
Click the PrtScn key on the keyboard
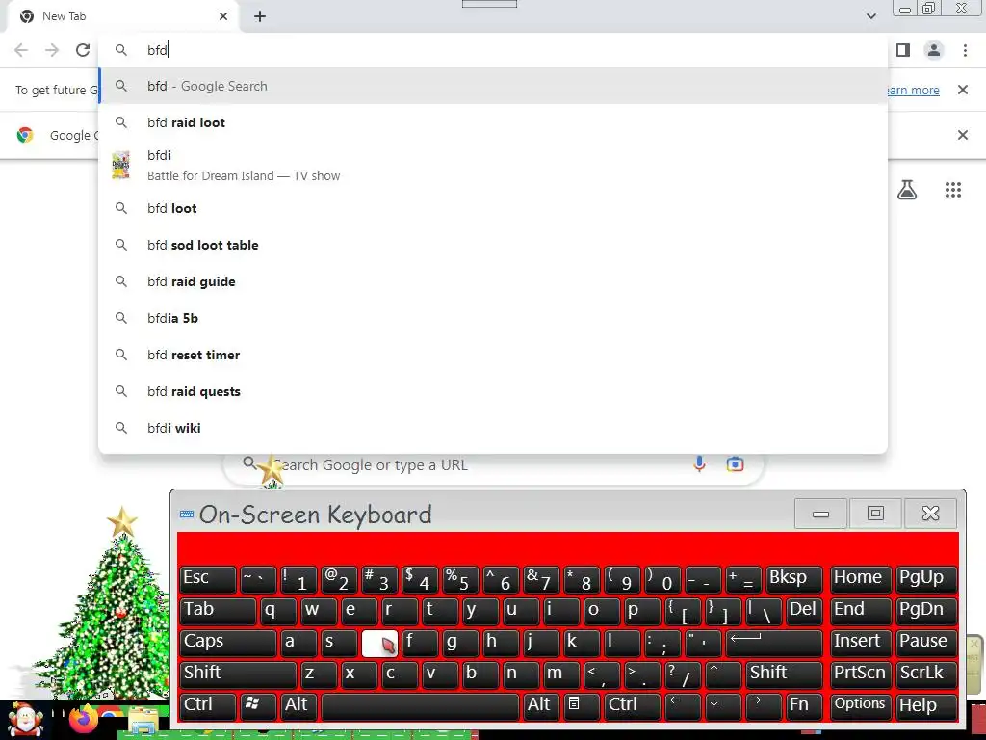(860, 674)
